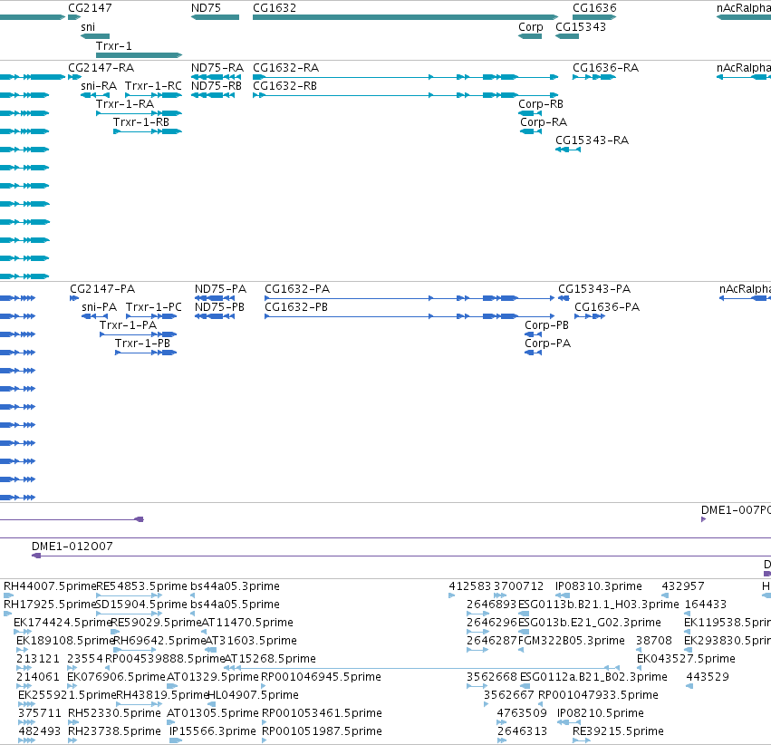The height and width of the screenshot is (745, 771).
Task: Click transcript label ND75-RA
Action: tap(217, 68)
